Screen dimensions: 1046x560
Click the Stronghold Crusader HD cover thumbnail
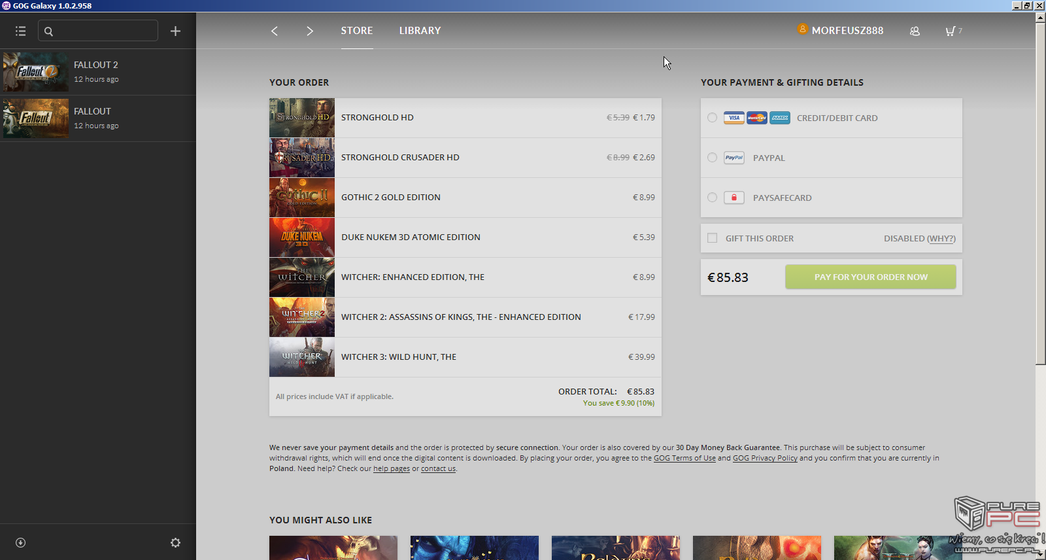click(x=302, y=158)
